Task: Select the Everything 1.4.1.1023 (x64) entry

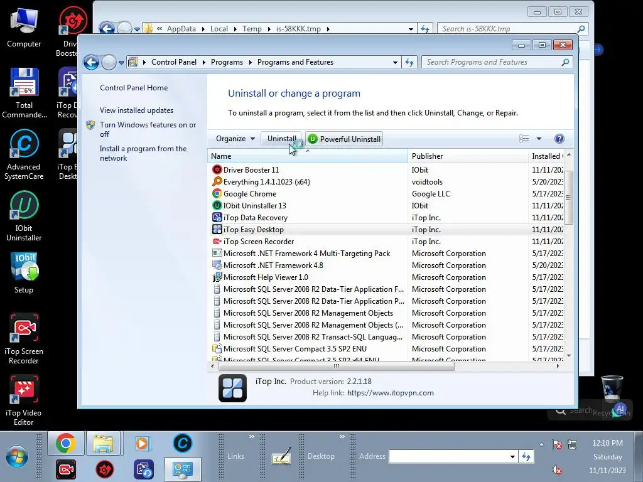Action: [x=261, y=181]
